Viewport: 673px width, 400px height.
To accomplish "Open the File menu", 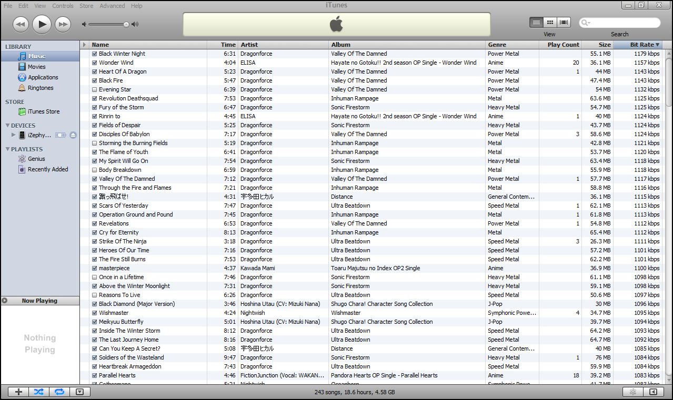I will click(8, 6).
